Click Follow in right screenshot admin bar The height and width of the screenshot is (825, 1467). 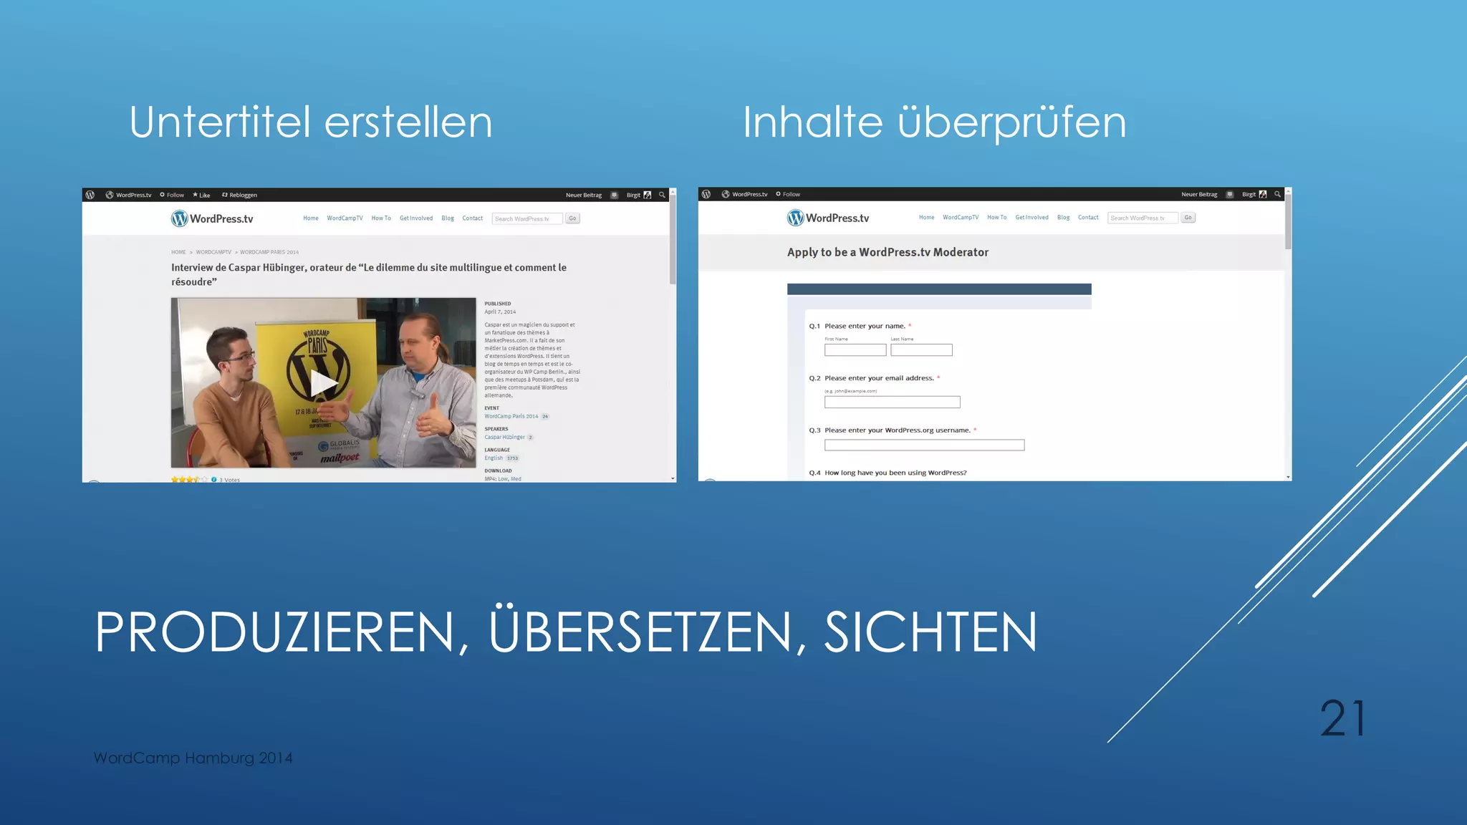[788, 194]
